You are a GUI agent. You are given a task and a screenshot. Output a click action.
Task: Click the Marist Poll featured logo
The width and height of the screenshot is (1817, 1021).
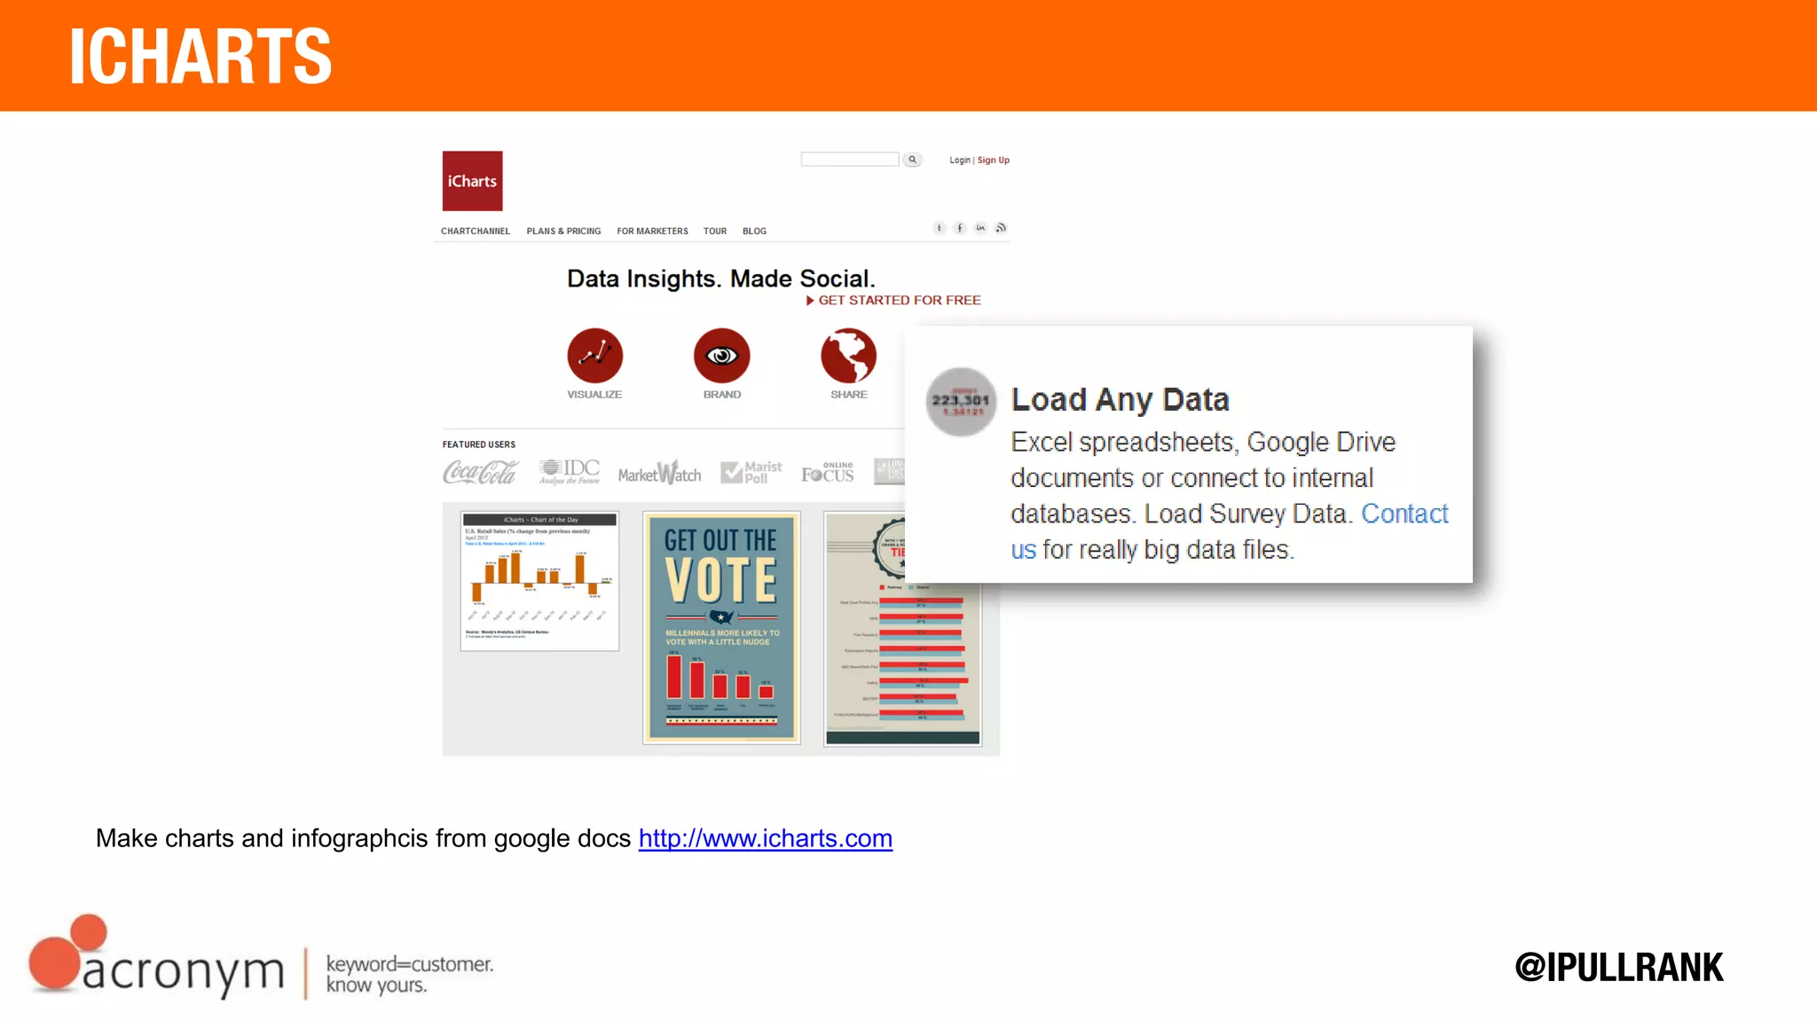(751, 472)
